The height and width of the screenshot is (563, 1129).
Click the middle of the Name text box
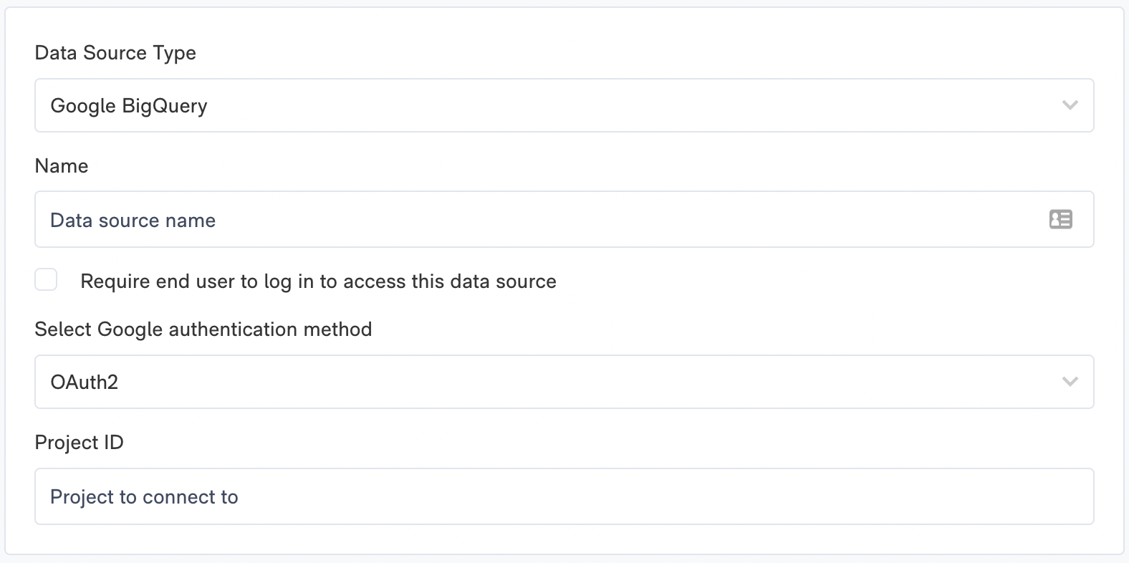[564, 219]
